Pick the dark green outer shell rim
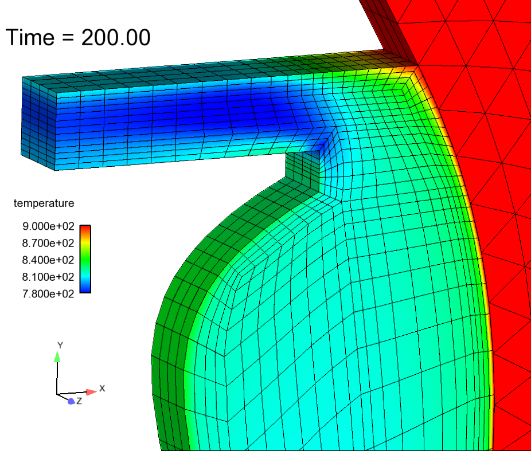 172,321
